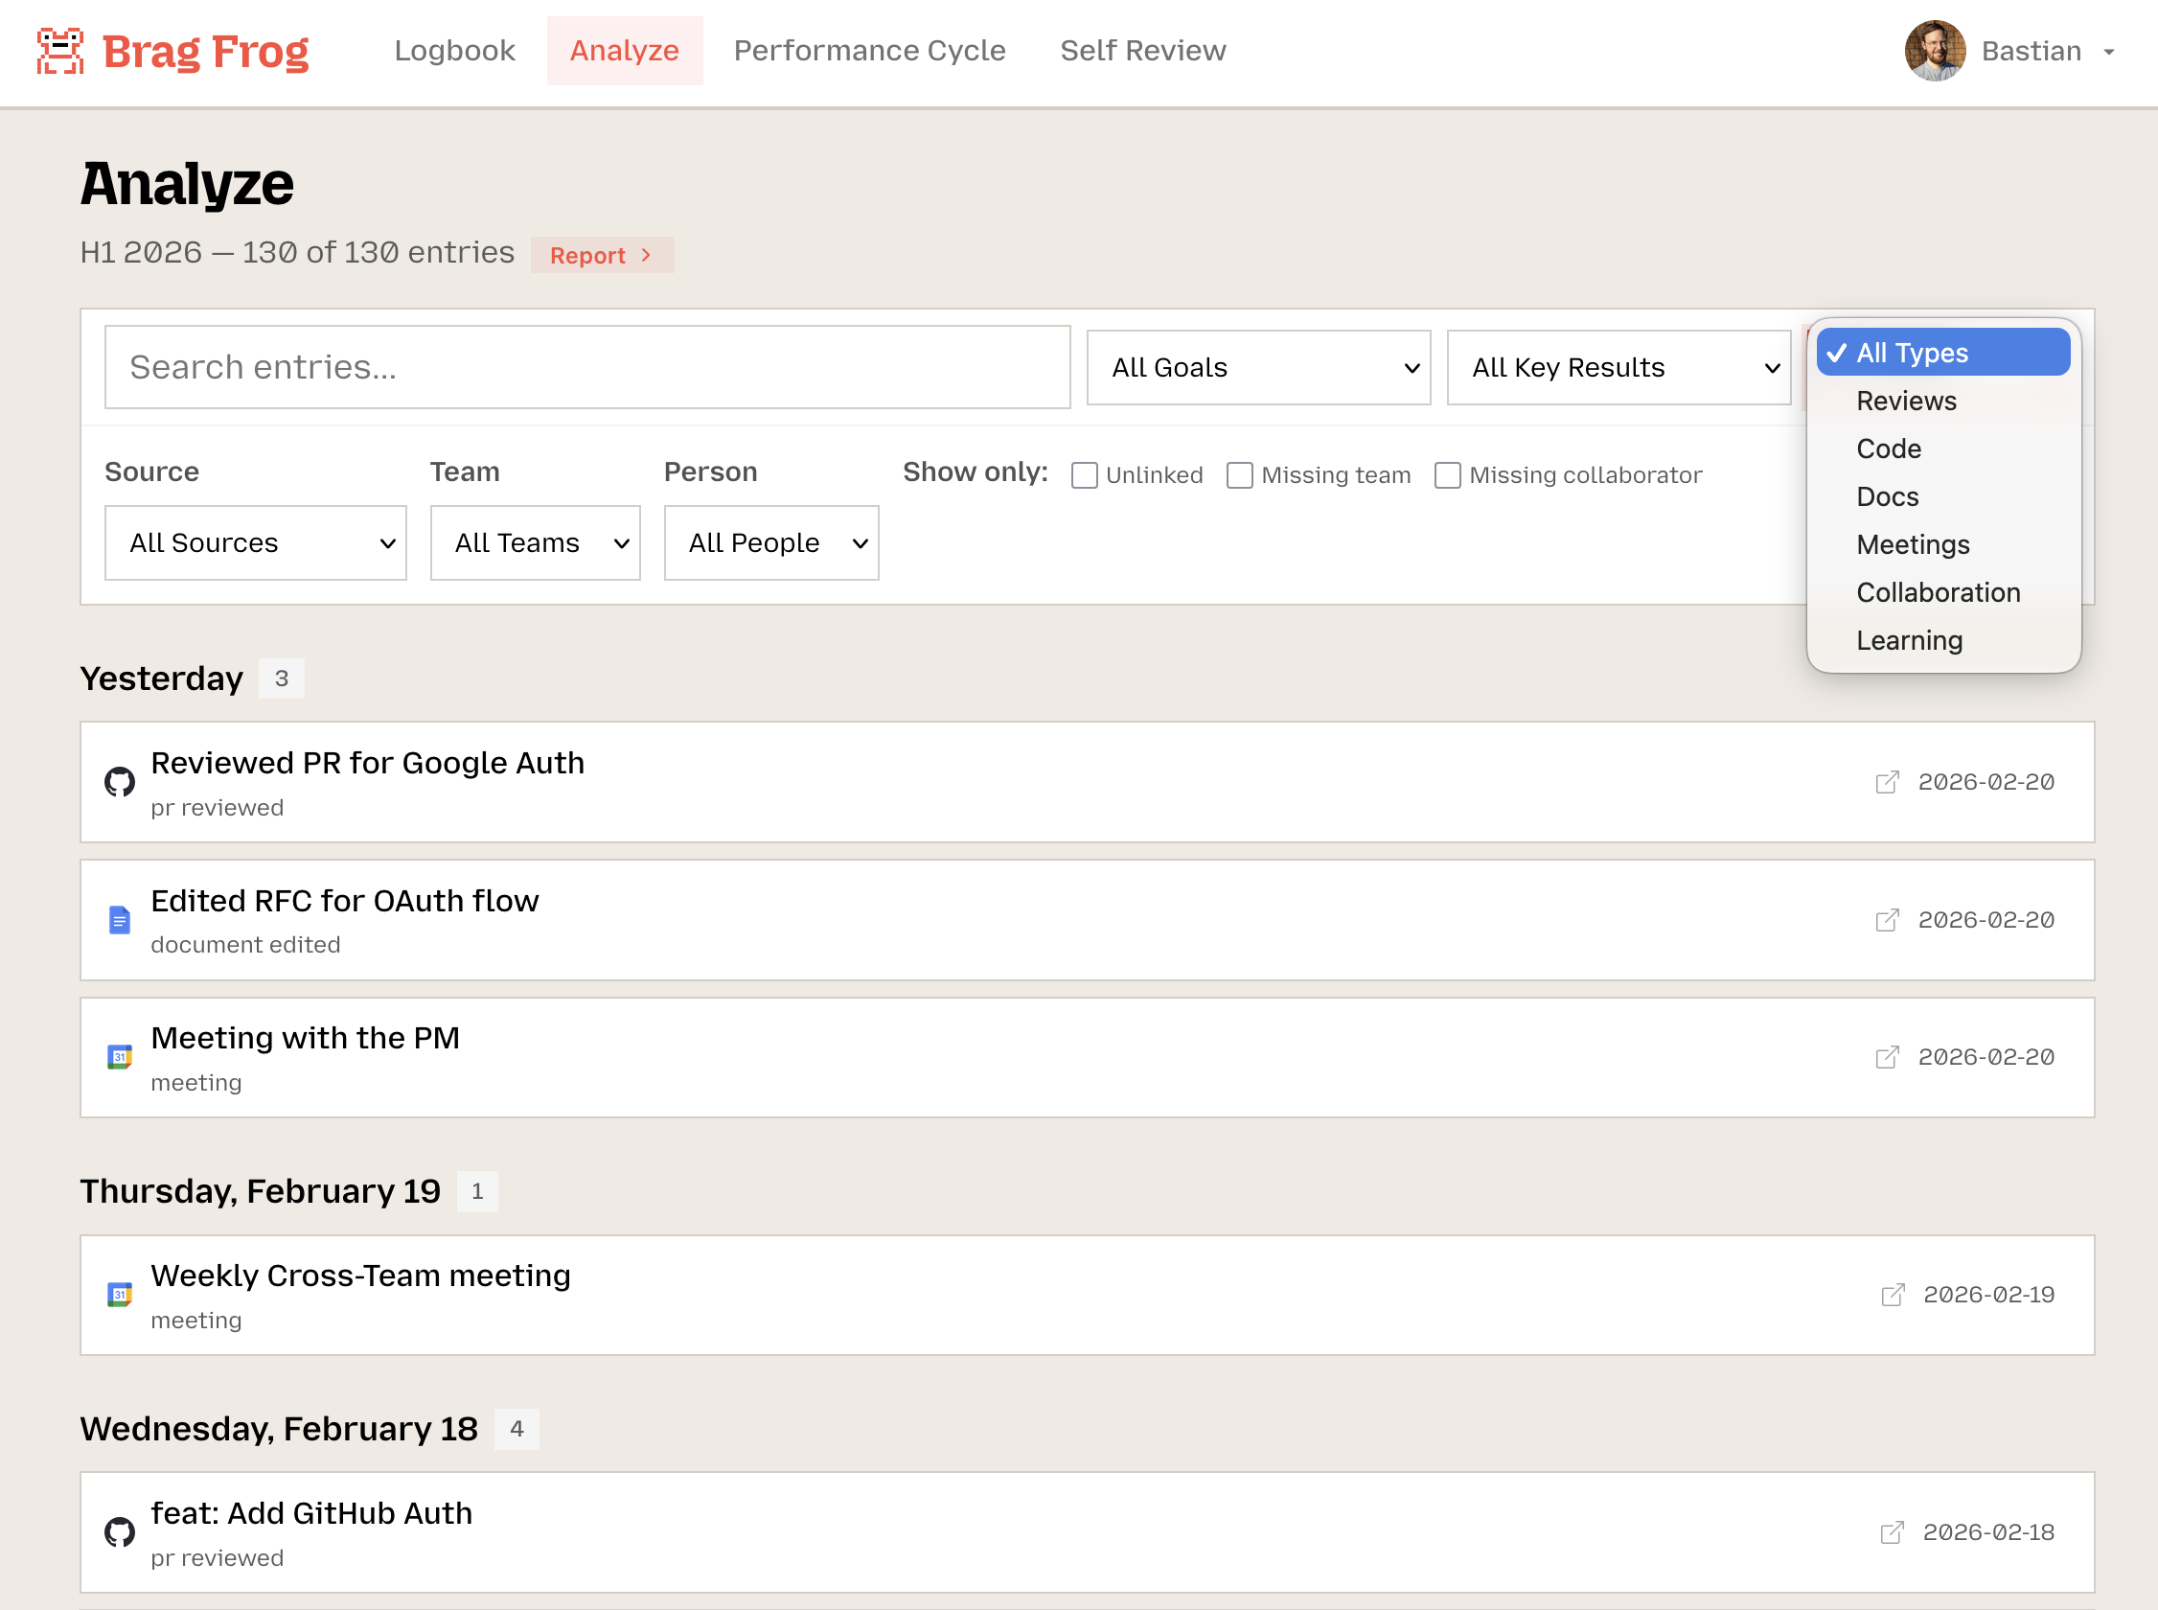Click Bastian's profile avatar
2158x1610 pixels.
(x=1935, y=50)
